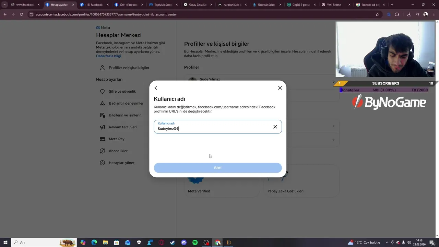439x247 pixels.
Task: Click the Ara taskbar search box
Action: click(x=44, y=243)
